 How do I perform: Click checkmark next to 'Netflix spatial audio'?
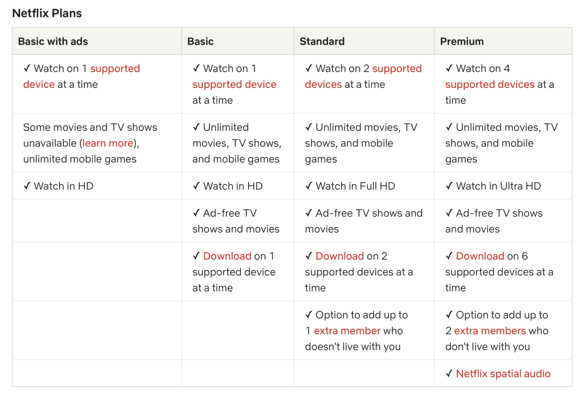pyautogui.click(x=449, y=374)
